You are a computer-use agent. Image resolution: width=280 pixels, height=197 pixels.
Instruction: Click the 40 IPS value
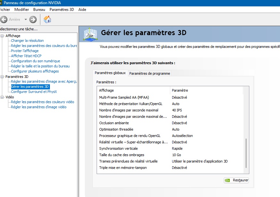click(177, 110)
